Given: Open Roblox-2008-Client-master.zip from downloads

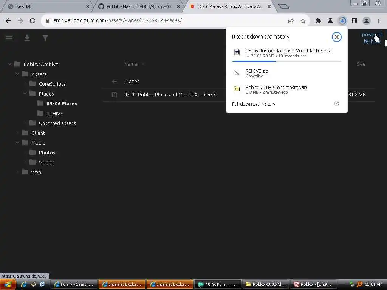Looking at the screenshot, I should coord(287,89).
